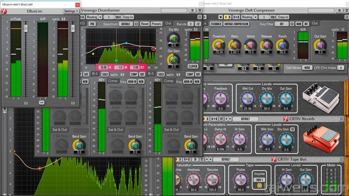Toggle PRE button in Drumformer EQ
This screenshot has height=196, width=349.
(x=92, y=24)
